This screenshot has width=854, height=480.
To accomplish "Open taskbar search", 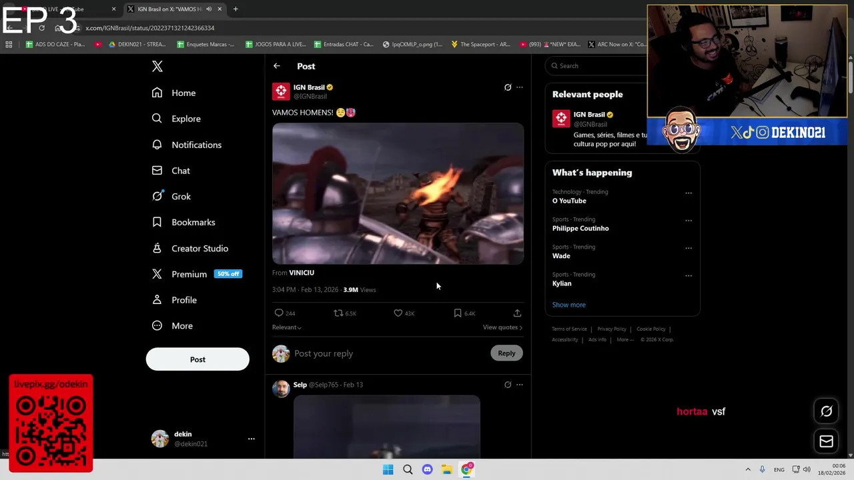I will (x=408, y=469).
